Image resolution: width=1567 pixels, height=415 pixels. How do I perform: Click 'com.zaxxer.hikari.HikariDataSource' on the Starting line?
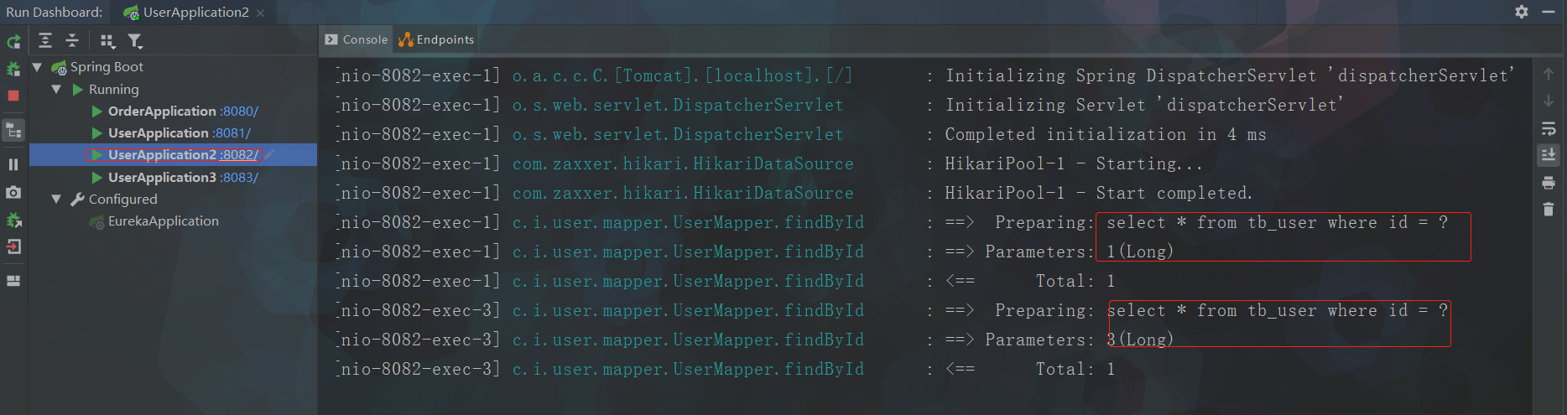pyautogui.click(x=683, y=164)
